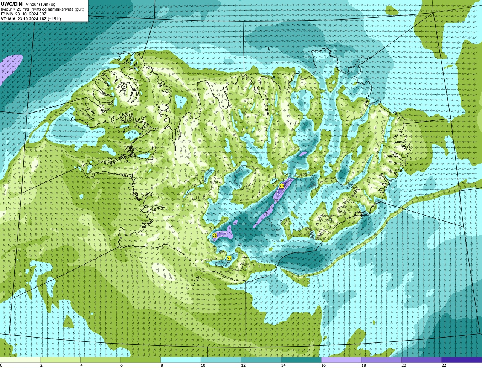This screenshot has width=482, height=368.
Task: Click the legend scale value 6
Action: 121,365
